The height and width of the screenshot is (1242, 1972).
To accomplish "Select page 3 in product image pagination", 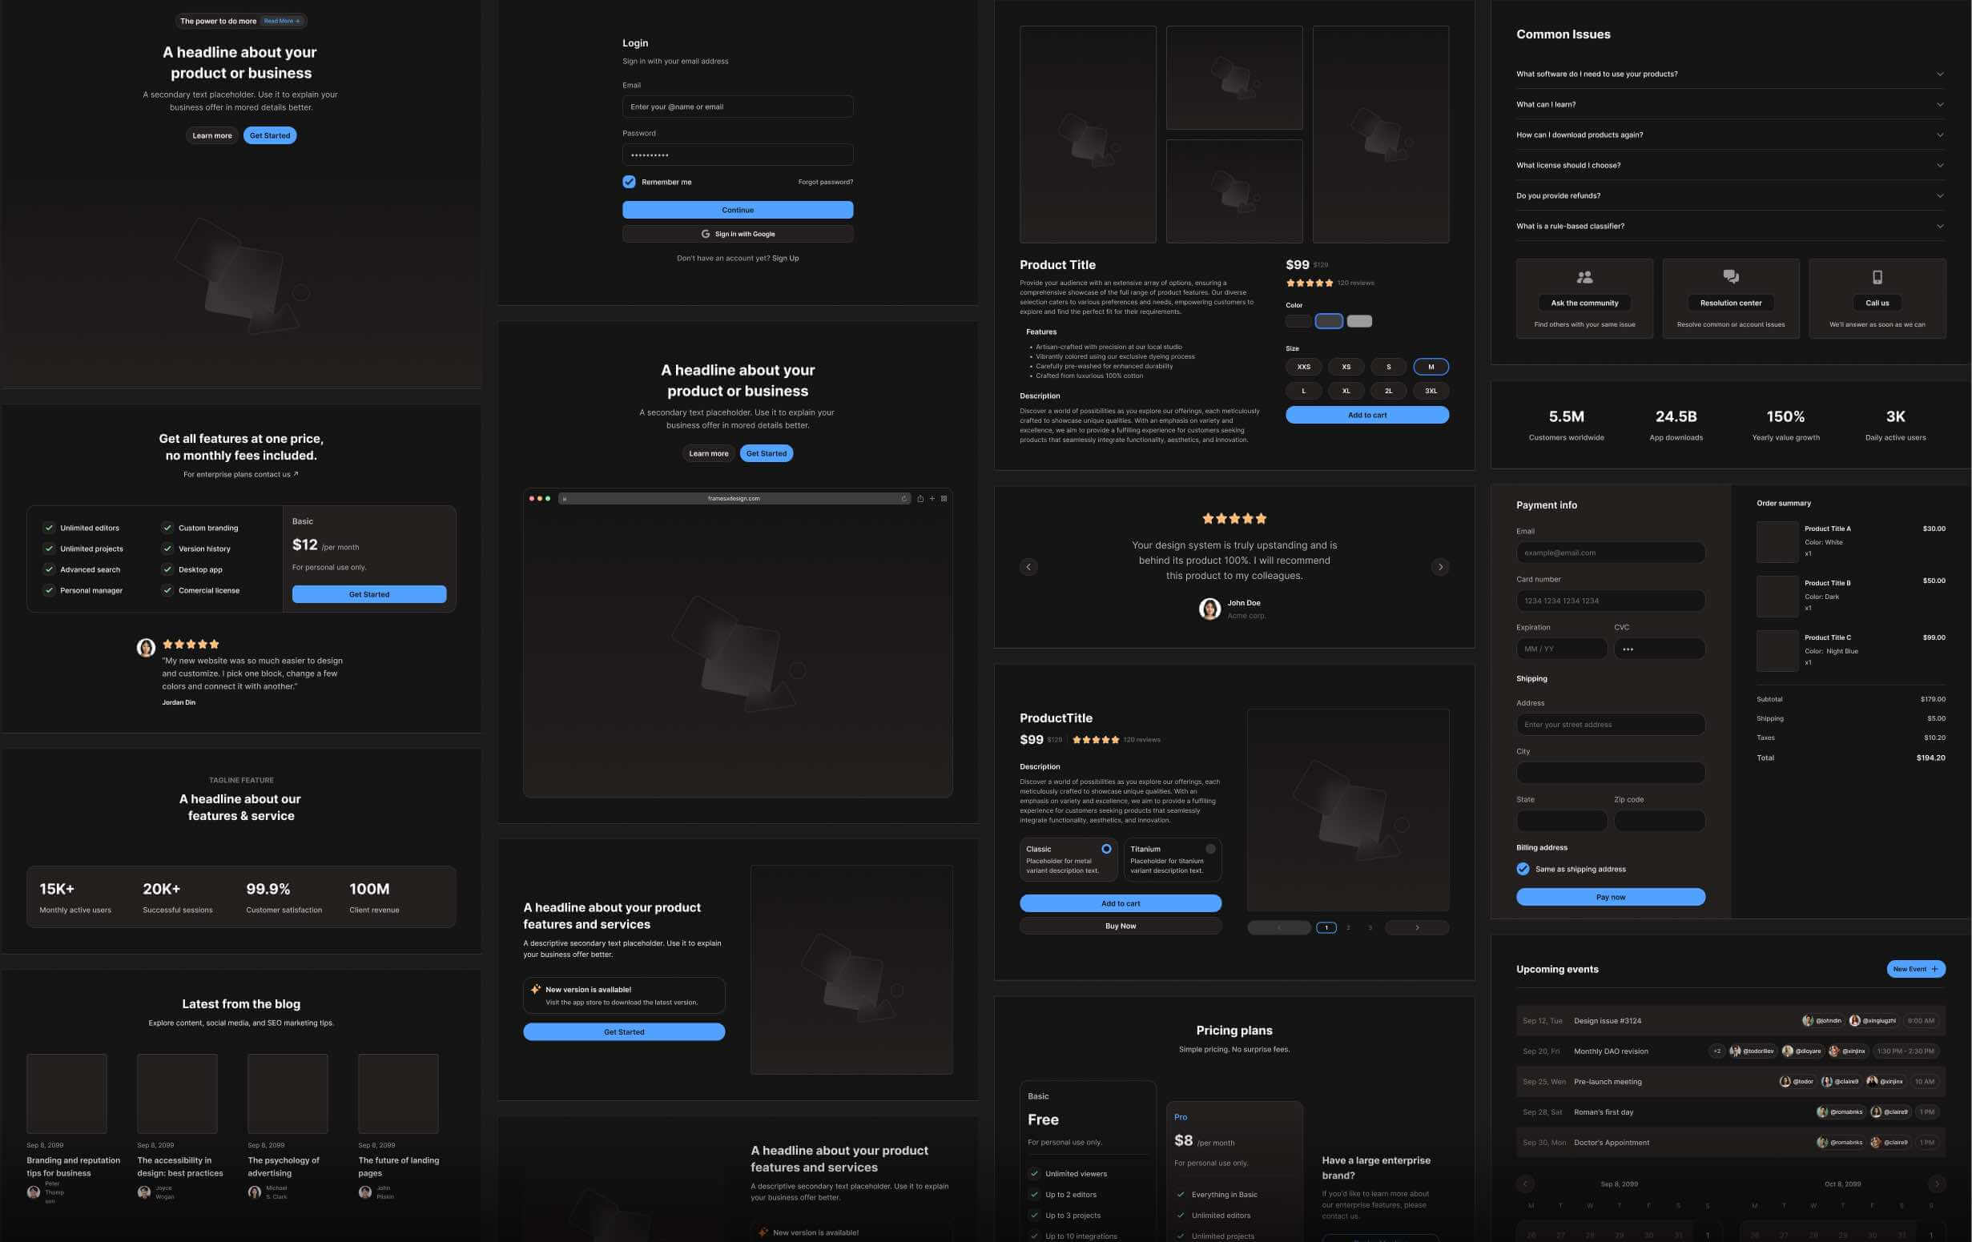I will pyautogui.click(x=1370, y=927).
